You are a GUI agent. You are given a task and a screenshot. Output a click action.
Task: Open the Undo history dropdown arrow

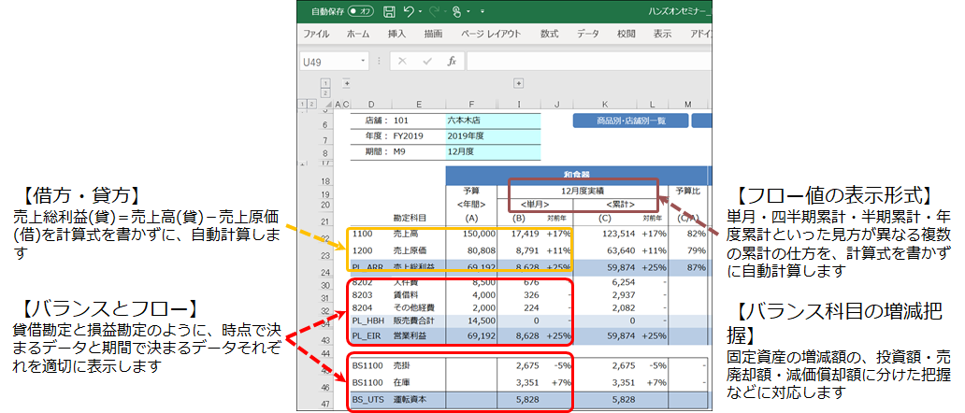(x=420, y=11)
